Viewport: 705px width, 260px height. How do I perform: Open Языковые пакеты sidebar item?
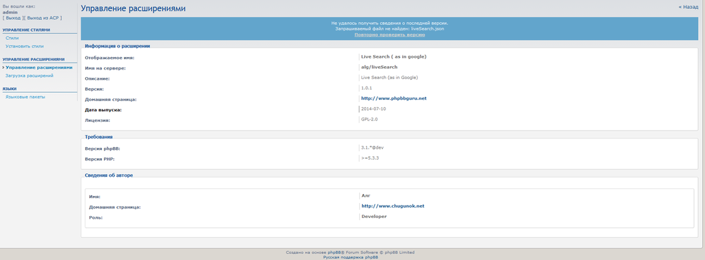[x=25, y=97]
